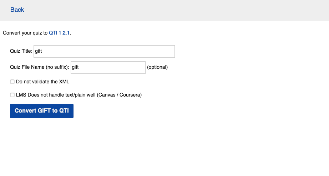Open the QTI 1.2.1 link
329x176 pixels.
59,33
